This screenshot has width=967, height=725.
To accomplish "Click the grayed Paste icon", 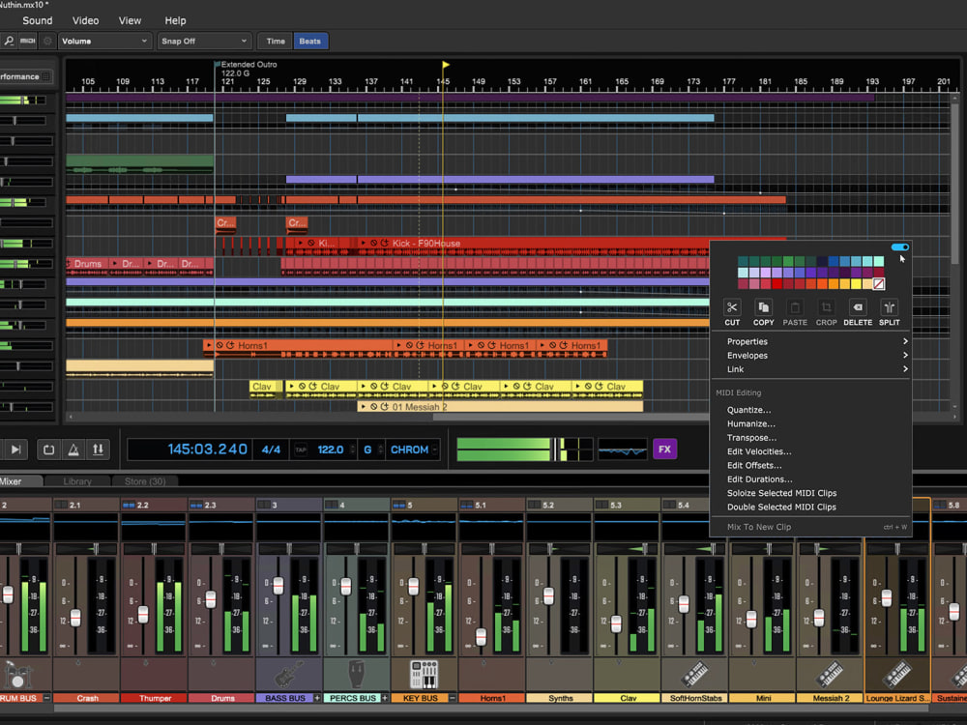I will click(795, 307).
